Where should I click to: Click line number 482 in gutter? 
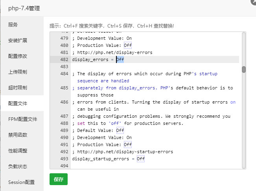pos(64,59)
